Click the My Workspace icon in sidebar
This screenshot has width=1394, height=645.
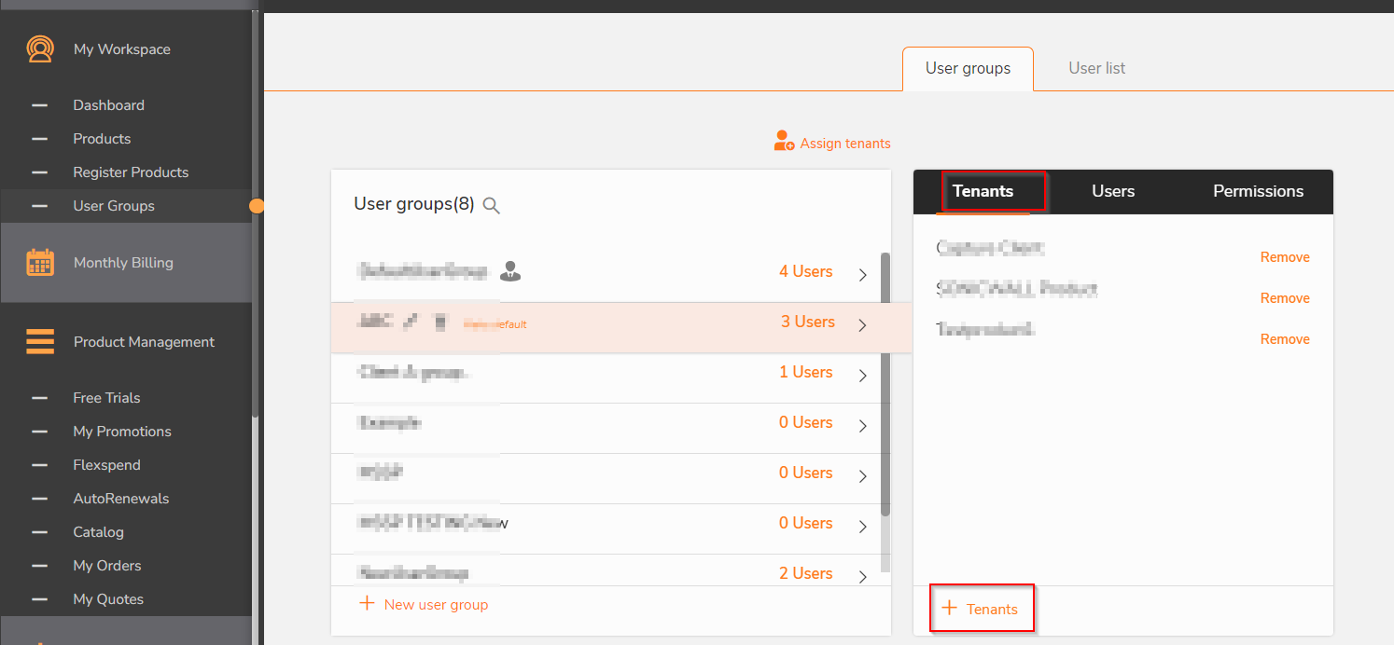point(40,48)
